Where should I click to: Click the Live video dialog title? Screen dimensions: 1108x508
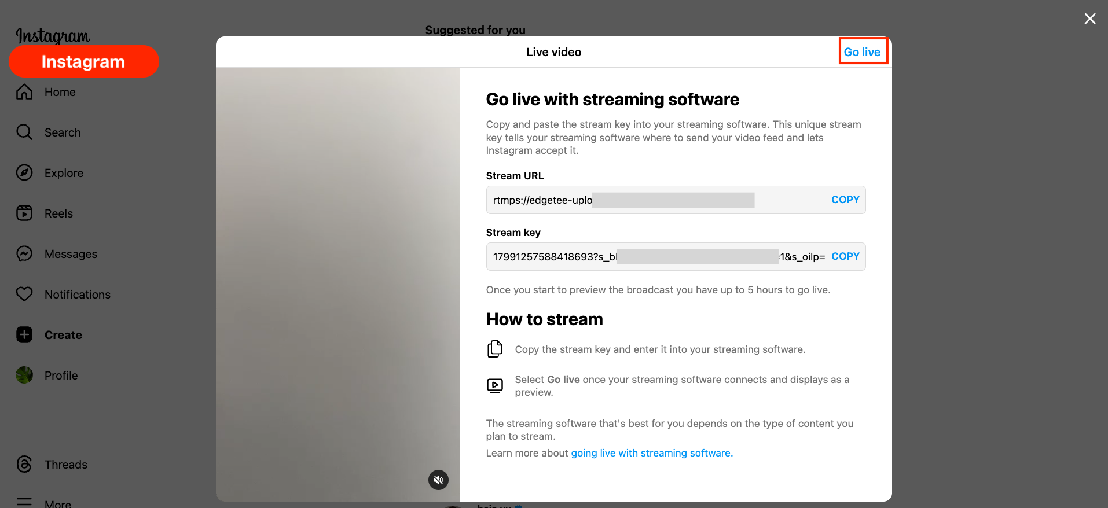pos(554,52)
